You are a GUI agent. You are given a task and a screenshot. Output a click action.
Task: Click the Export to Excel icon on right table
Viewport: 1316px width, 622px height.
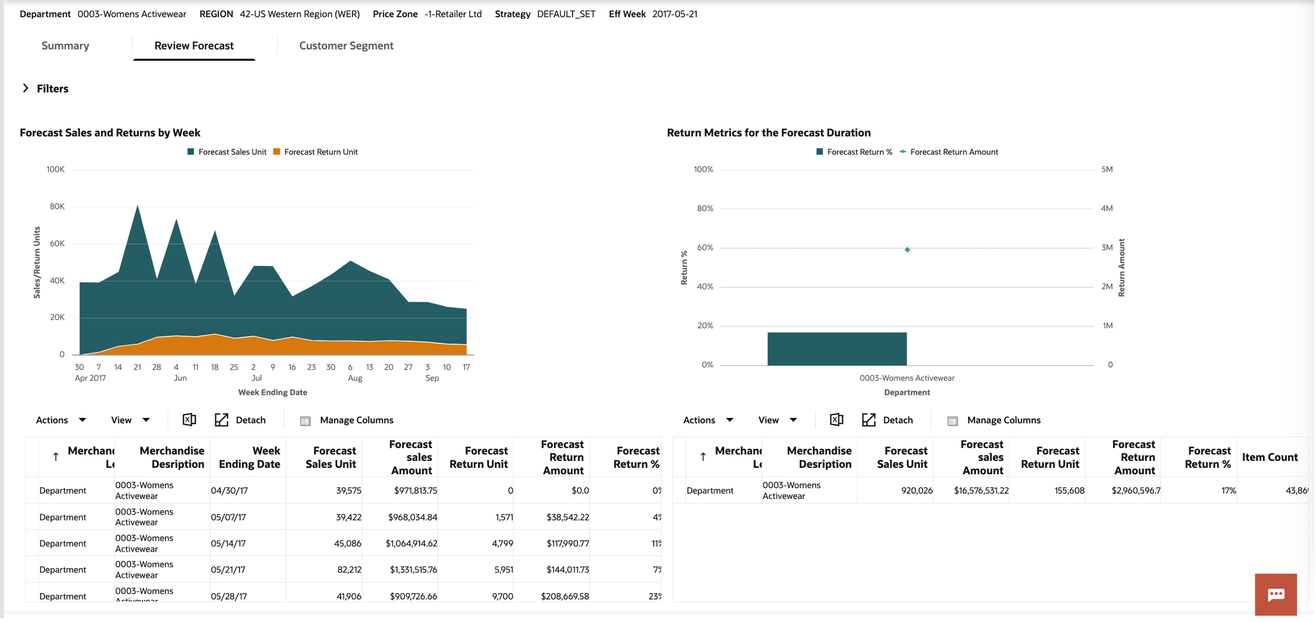(836, 420)
